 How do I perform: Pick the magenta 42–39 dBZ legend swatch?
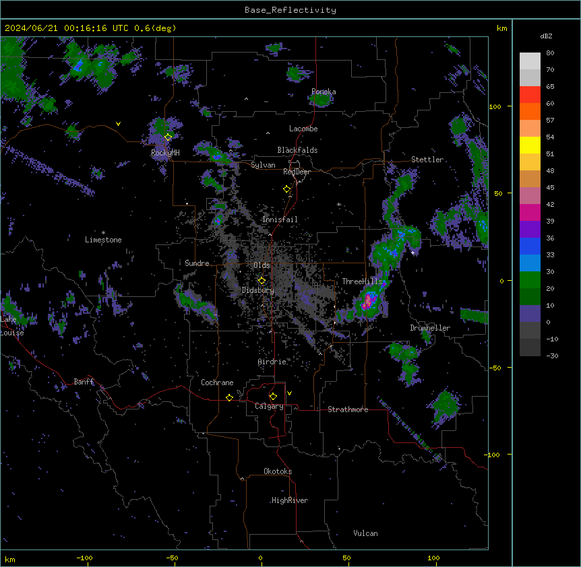click(x=530, y=212)
